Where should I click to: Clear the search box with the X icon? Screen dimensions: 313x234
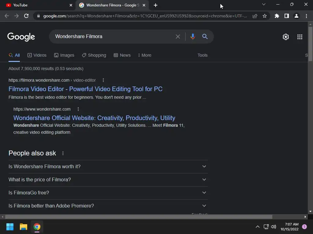178,37
